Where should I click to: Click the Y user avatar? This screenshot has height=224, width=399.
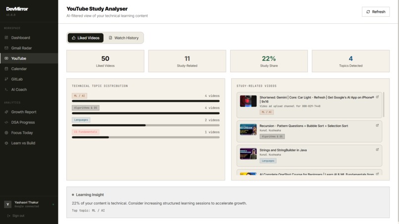click(7, 204)
